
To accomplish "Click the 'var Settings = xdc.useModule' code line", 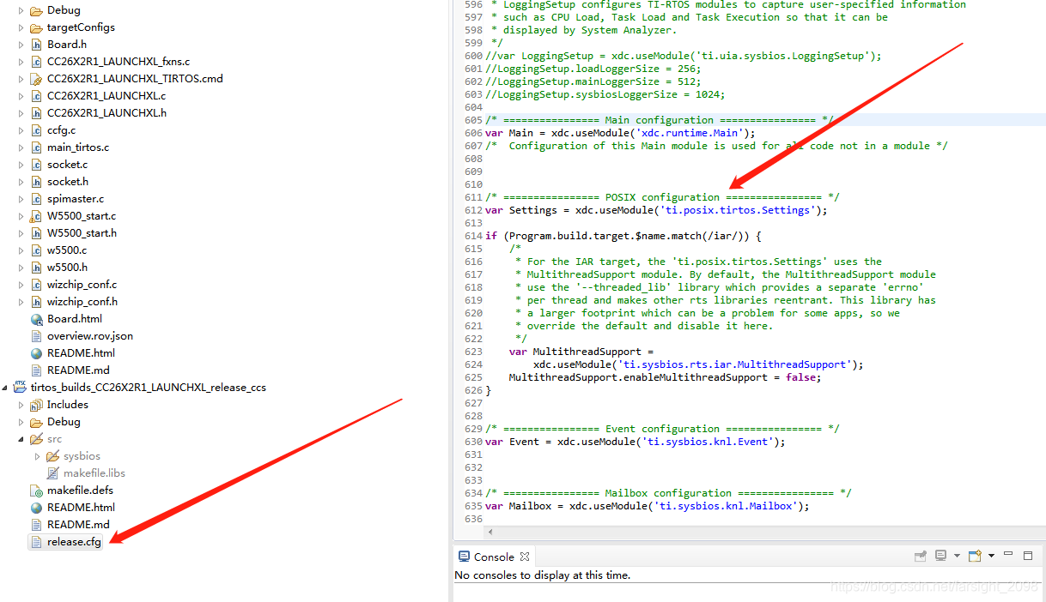I will pyautogui.click(x=656, y=210).
